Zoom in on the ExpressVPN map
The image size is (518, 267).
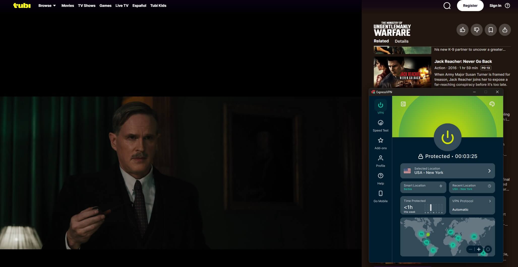pos(479,249)
